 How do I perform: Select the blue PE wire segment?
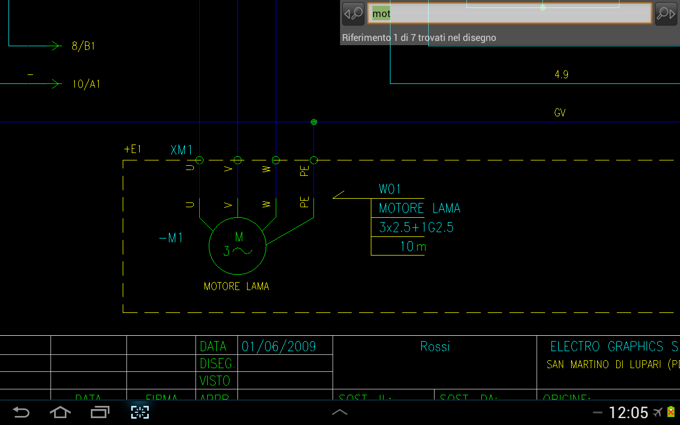(314, 160)
